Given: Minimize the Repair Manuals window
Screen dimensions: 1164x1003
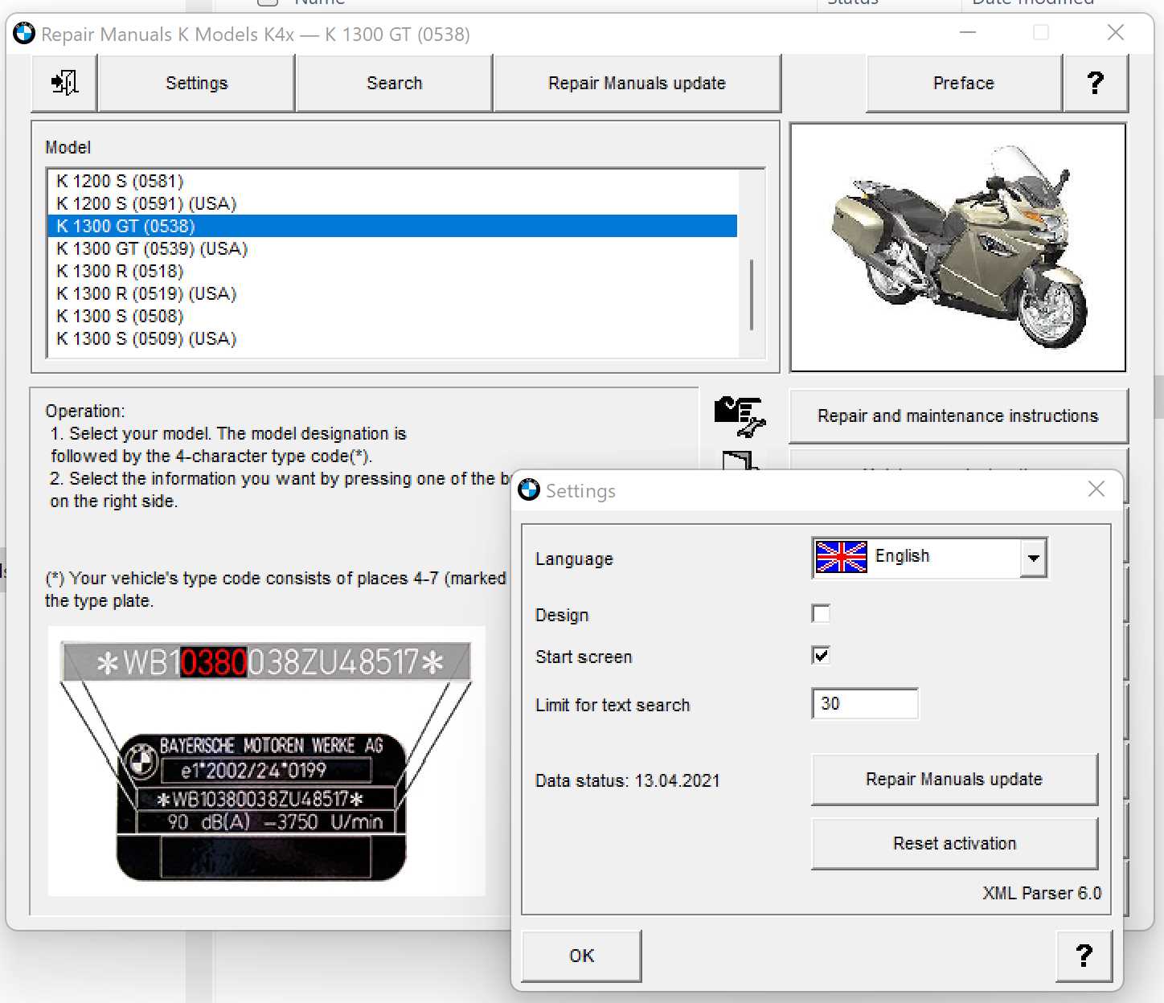Looking at the screenshot, I should [968, 33].
